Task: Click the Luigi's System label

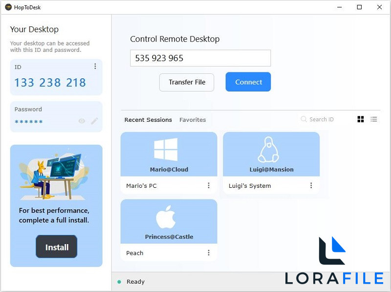Action: coord(250,186)
